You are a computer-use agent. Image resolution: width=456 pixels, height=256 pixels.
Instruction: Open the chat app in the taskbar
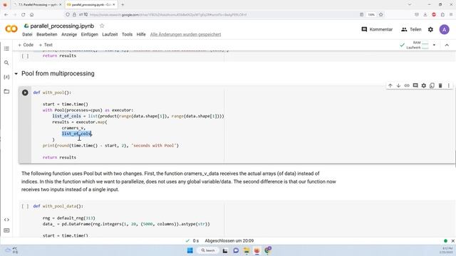236,250
